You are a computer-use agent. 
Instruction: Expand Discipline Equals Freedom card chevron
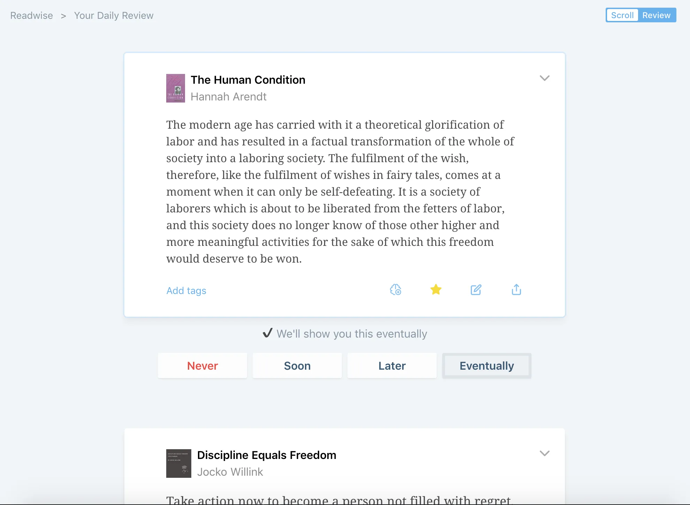(x=544, y=453)
